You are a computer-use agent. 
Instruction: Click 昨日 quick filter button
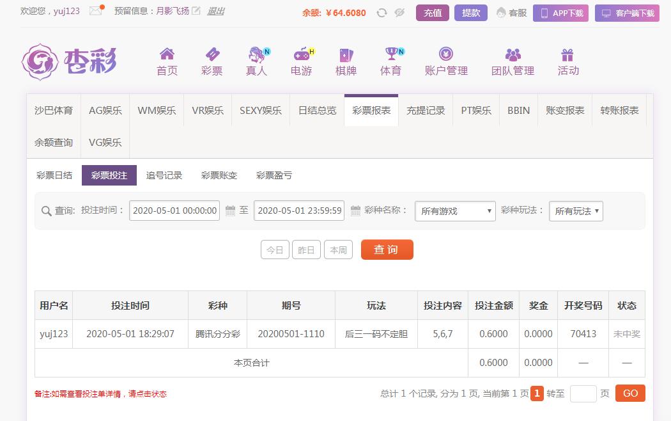[x=306, y=250]
